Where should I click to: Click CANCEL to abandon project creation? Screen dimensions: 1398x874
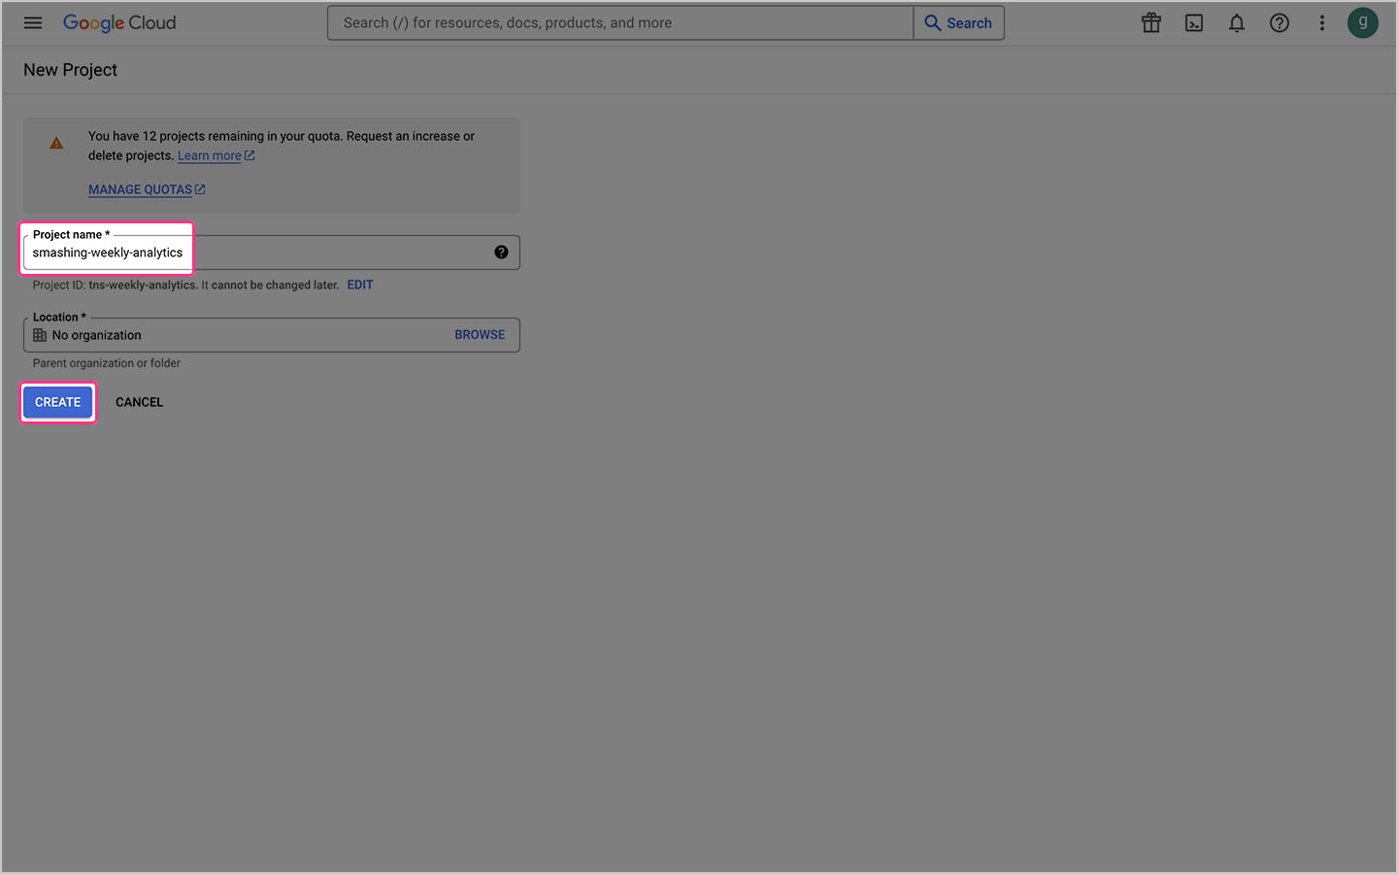coord(139,401)
